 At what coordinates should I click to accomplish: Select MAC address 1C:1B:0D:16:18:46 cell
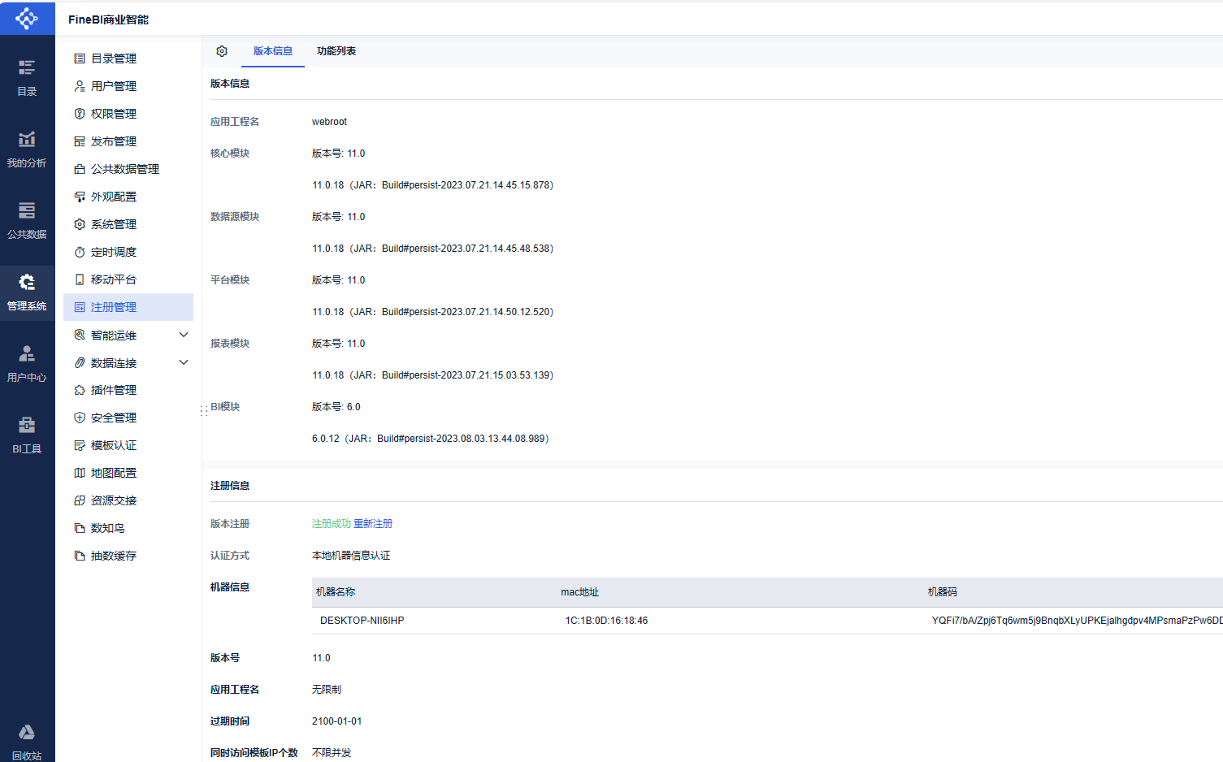606,621
